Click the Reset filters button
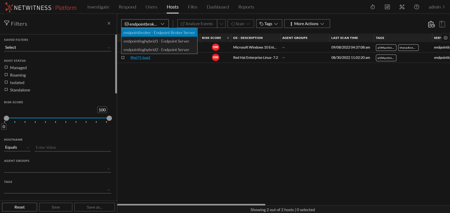 point(20,207)
